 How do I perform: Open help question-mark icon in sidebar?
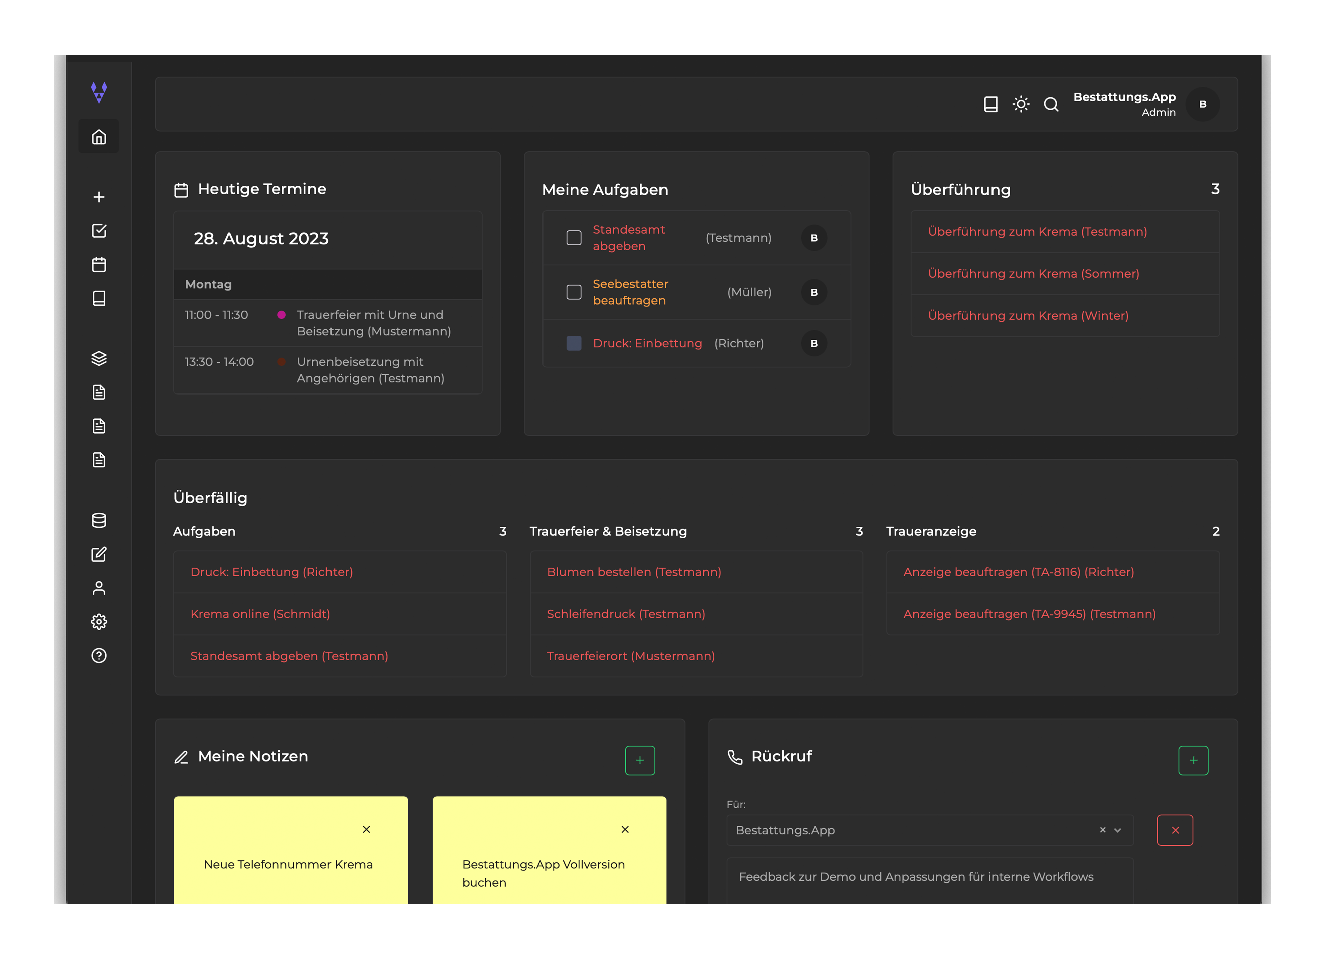pos(99,656)
